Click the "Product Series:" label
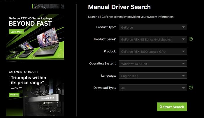Image resolution: width=204 pixels, height=118 pixels. coord(105,39)
